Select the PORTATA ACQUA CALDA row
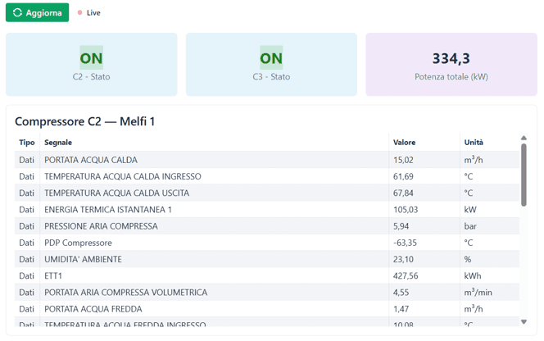 click(x=267, y=160)
